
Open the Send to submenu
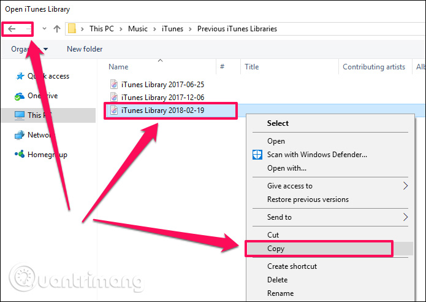tap(280, 217)
